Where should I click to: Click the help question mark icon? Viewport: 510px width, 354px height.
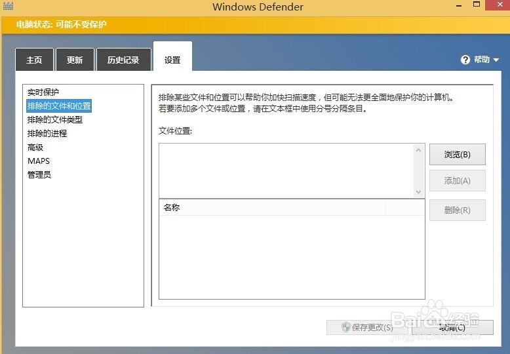465,60
